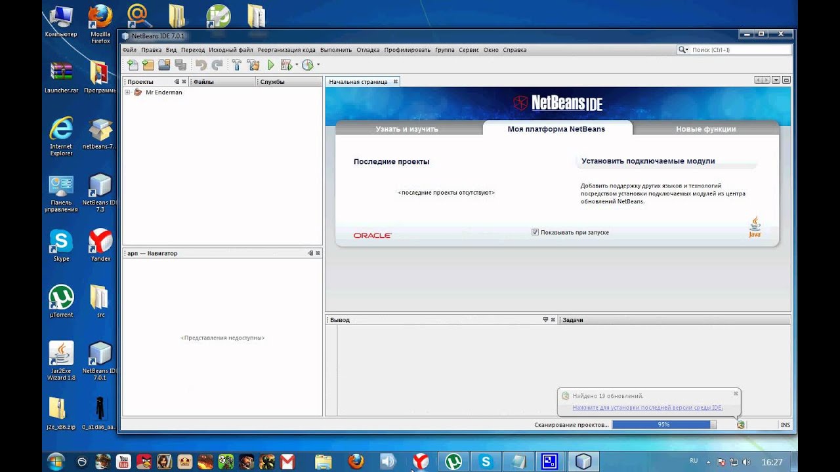Open the Новые функции tab

pos(705,129)
